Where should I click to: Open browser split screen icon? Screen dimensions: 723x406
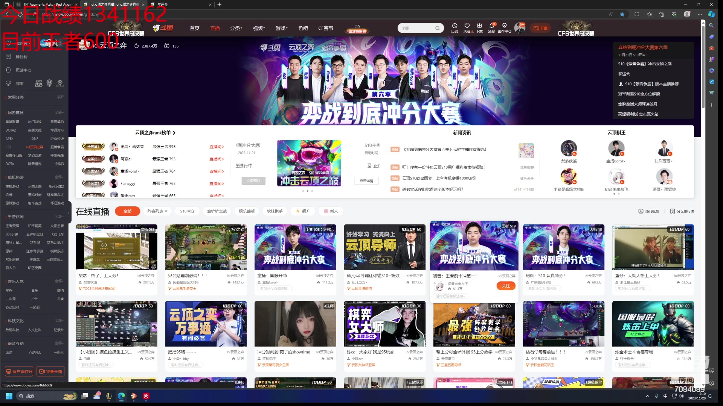(x=637, y=14)
